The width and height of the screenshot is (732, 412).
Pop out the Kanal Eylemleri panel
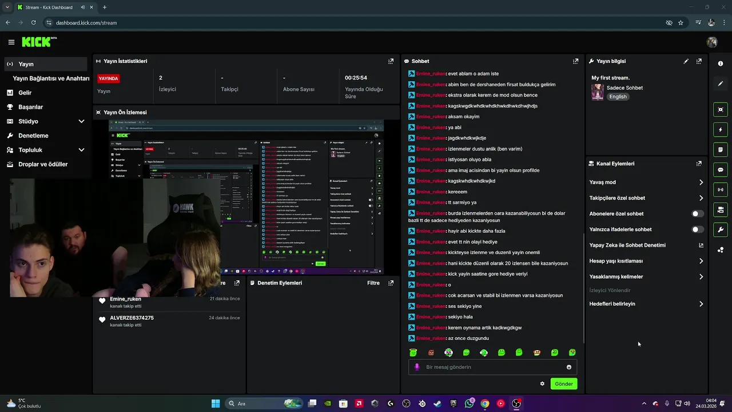point(699,164)
